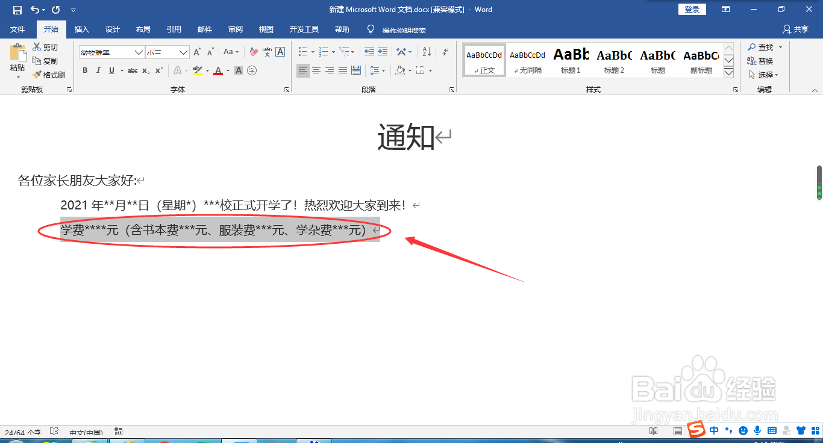Activate the Format Painter brush
Screen dimensions: 823x443
coord(49,75)
